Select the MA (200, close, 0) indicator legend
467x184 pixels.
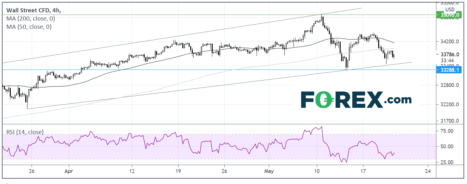[x=31, y=19]
